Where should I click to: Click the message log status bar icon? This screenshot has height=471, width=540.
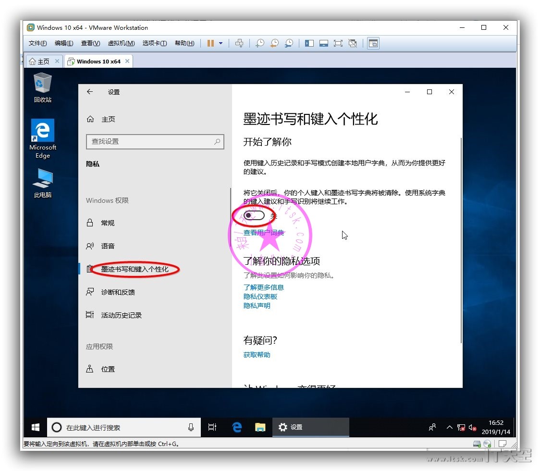coord(503,444)
